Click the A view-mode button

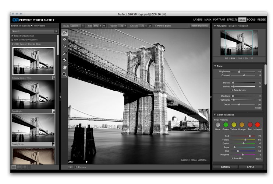click(71, 167)
